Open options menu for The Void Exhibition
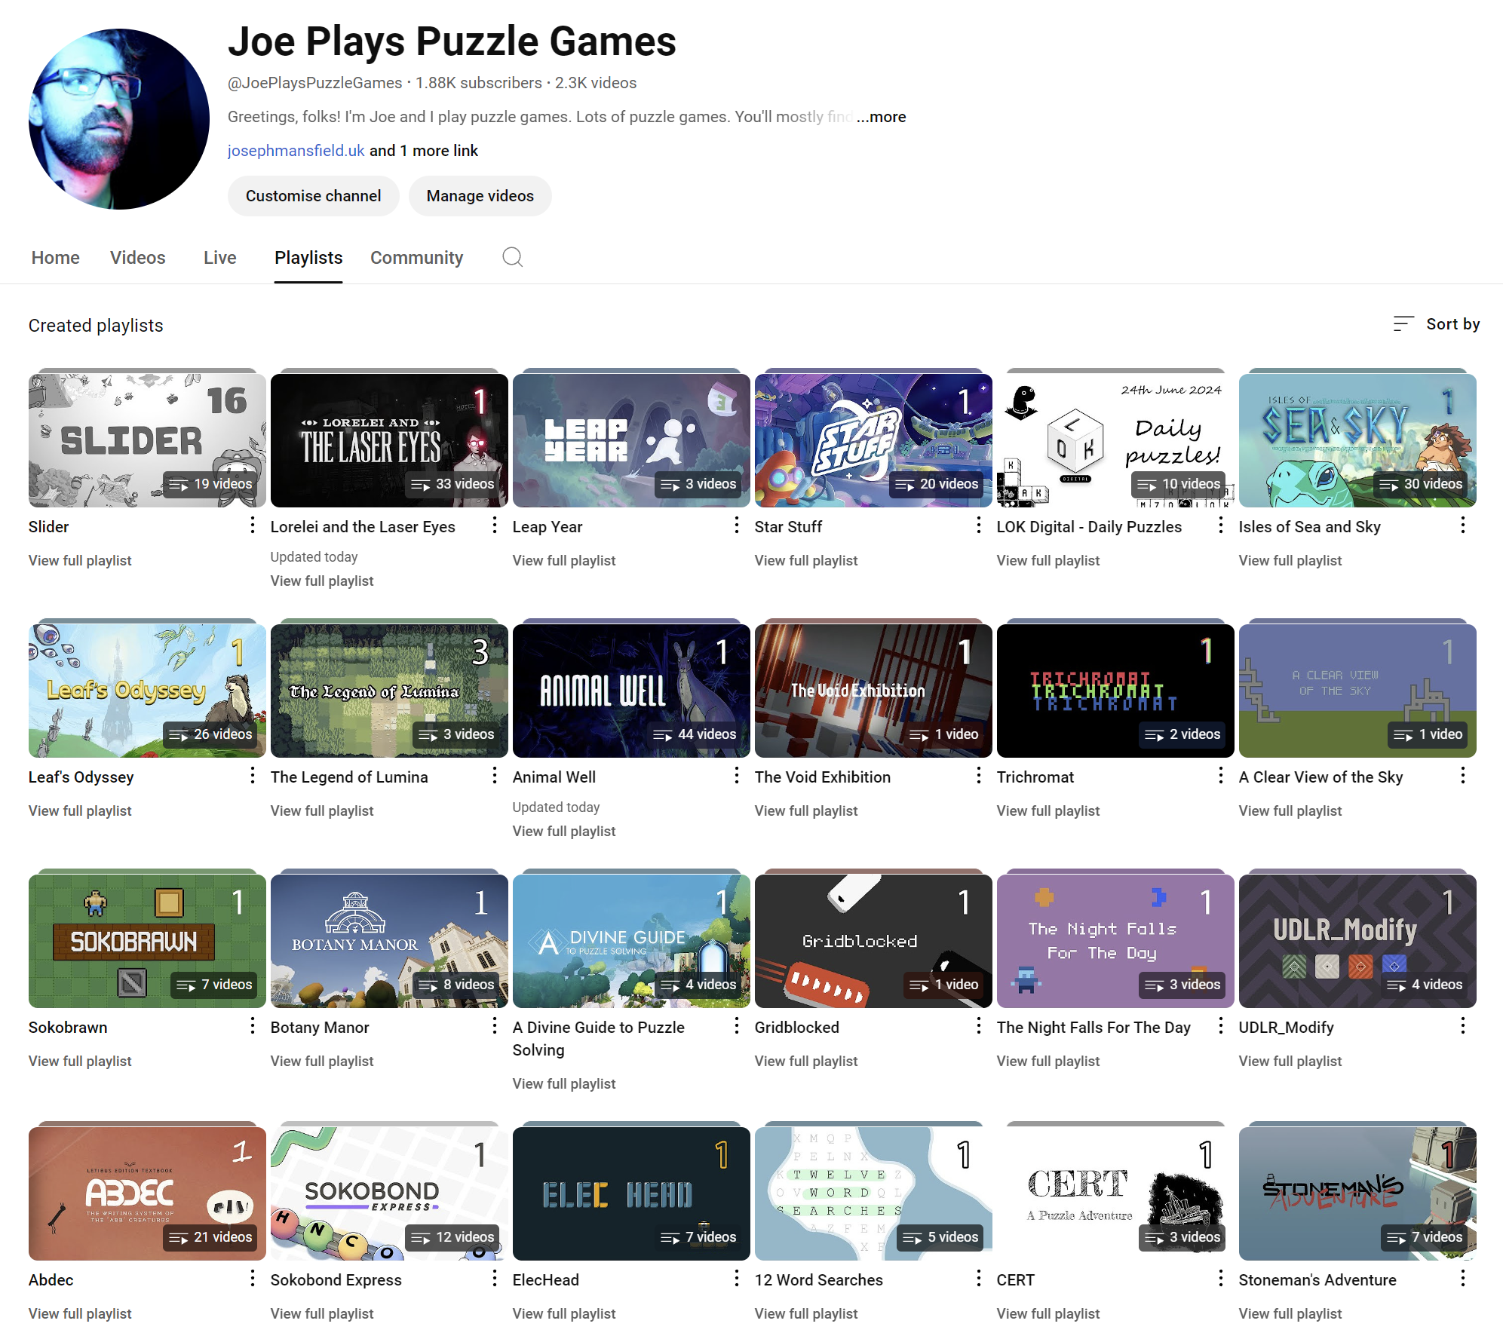This screenshot has height=1339, width=1503. coord(979,776)
